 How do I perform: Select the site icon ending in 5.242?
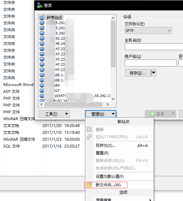pos(42,33)
